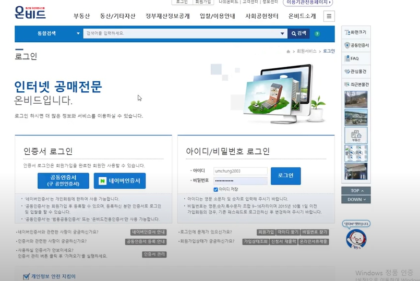Click DOWN scroll button
The width and height of the screenshot is (420, 281).
coord(356,199)
